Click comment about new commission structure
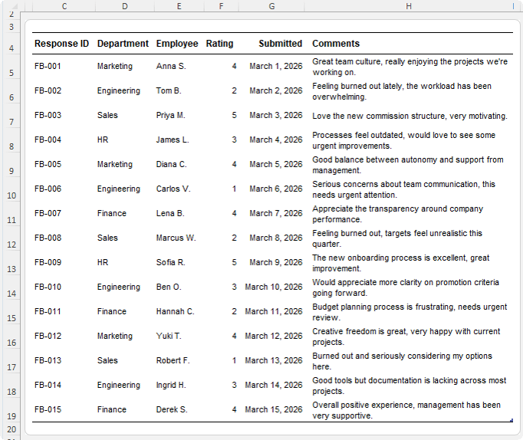The height and width of the screenshot is (440, 523). click(410, 116)
